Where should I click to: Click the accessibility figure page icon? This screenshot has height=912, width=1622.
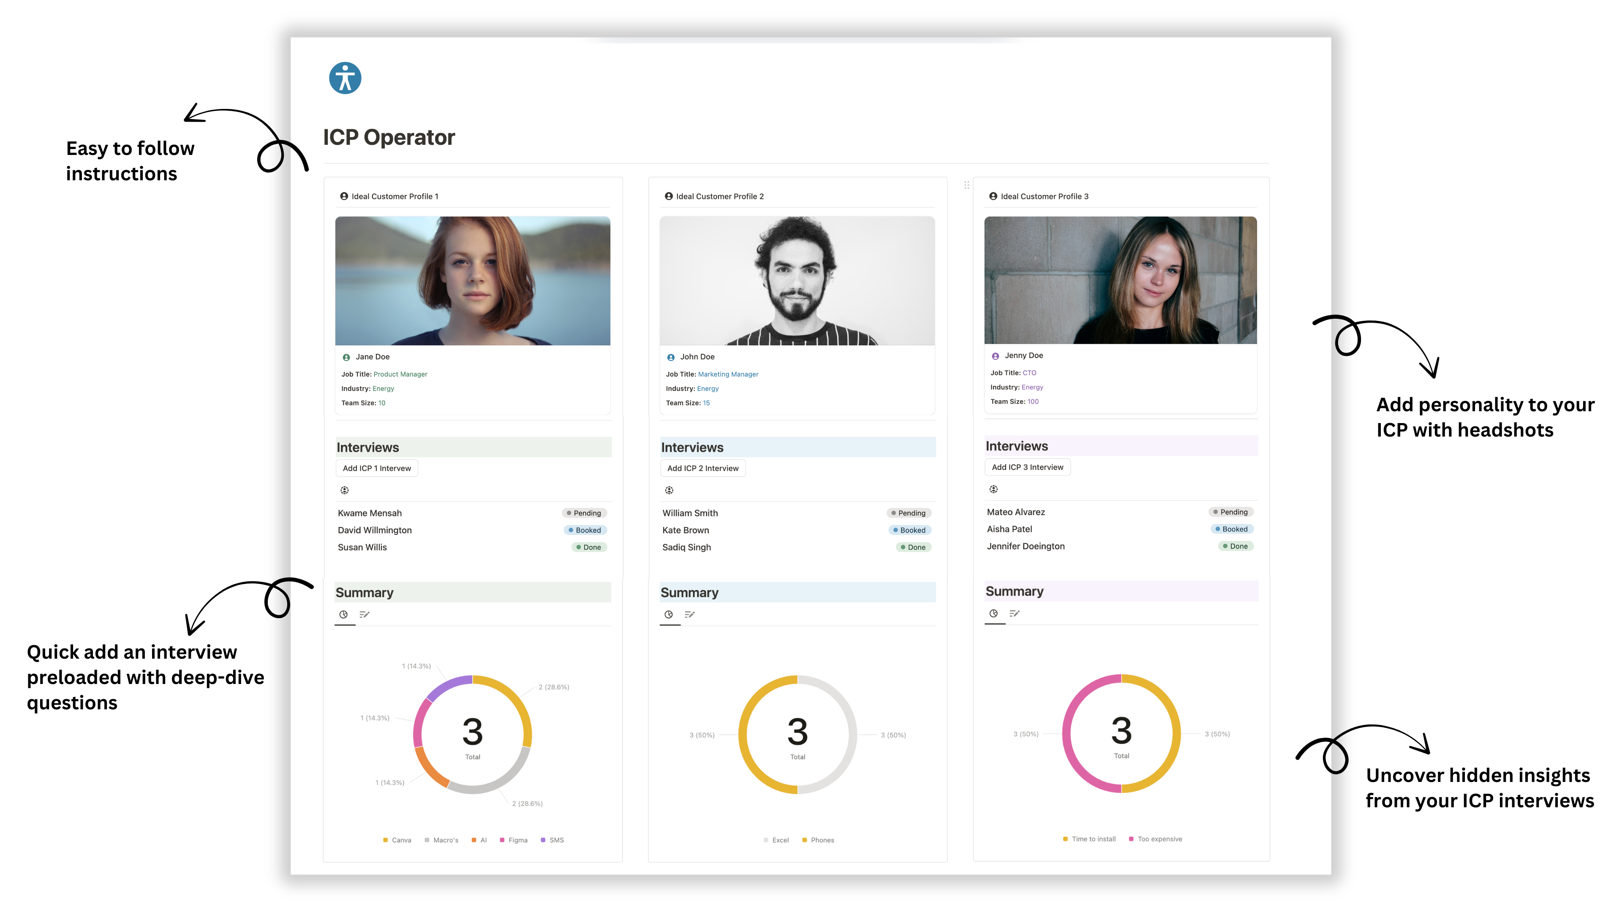click(345, 78)
